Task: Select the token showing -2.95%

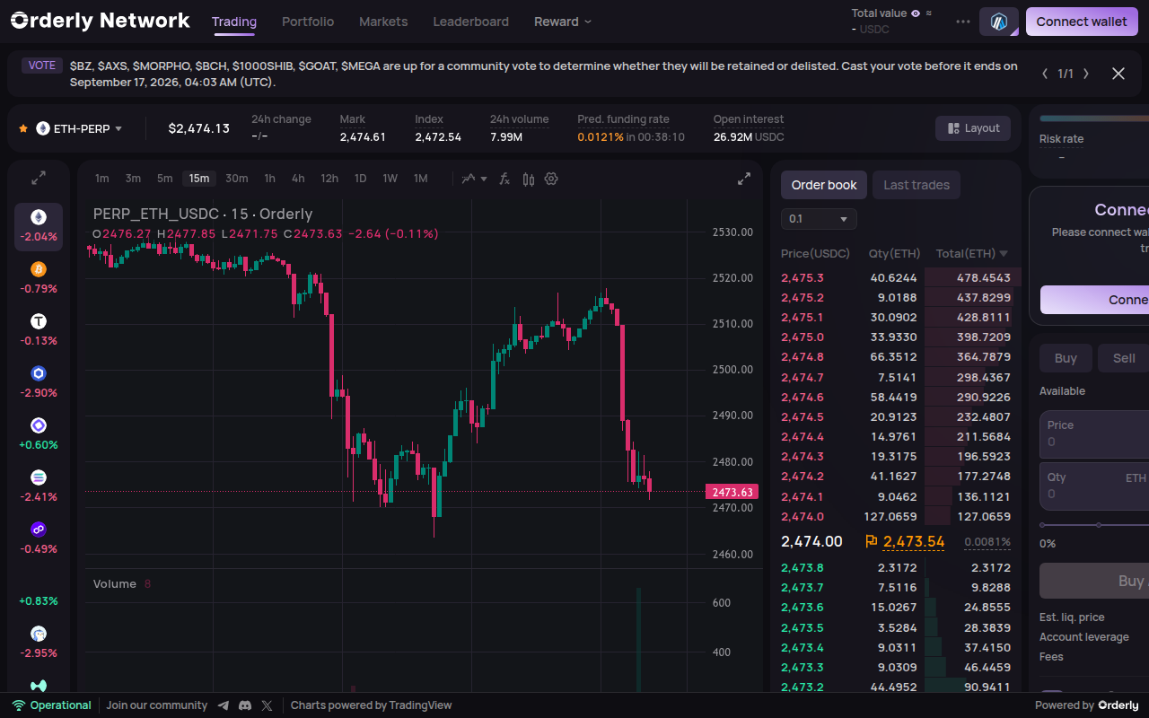Action: (39, 643)
